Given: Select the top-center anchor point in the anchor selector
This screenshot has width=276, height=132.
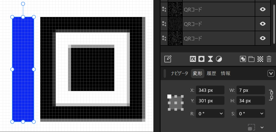Looking at the screenshot, I should click(x=176, y=96).
